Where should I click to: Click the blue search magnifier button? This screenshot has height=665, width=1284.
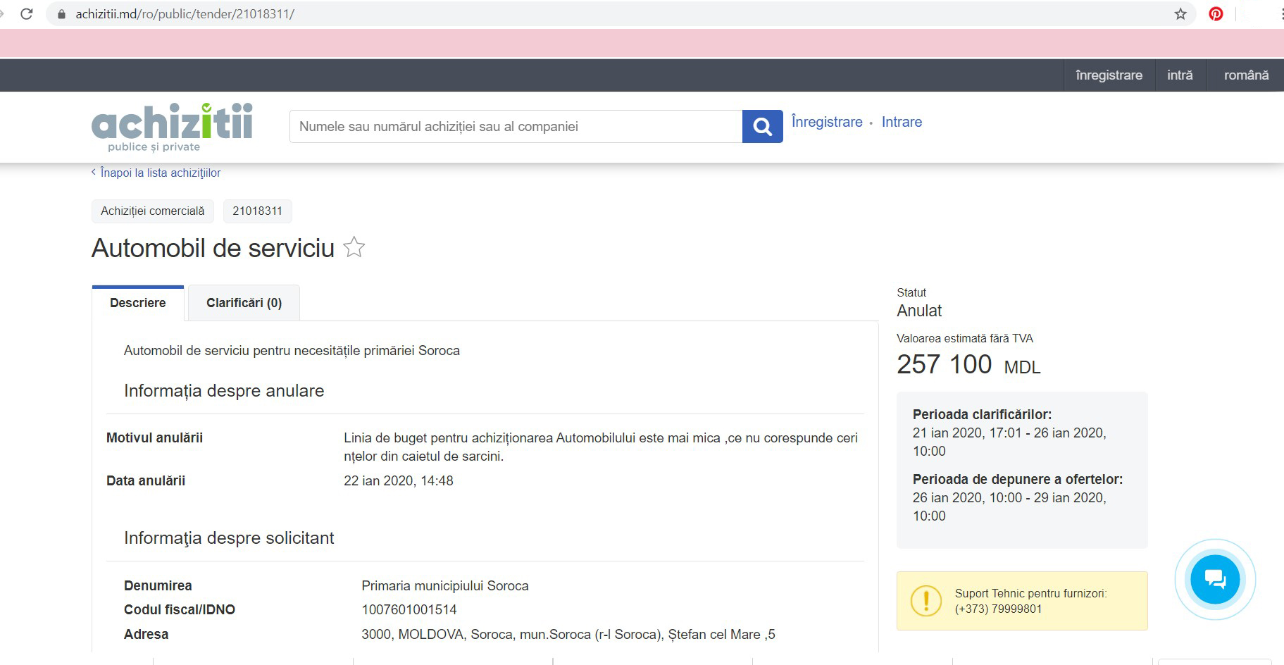762,126
